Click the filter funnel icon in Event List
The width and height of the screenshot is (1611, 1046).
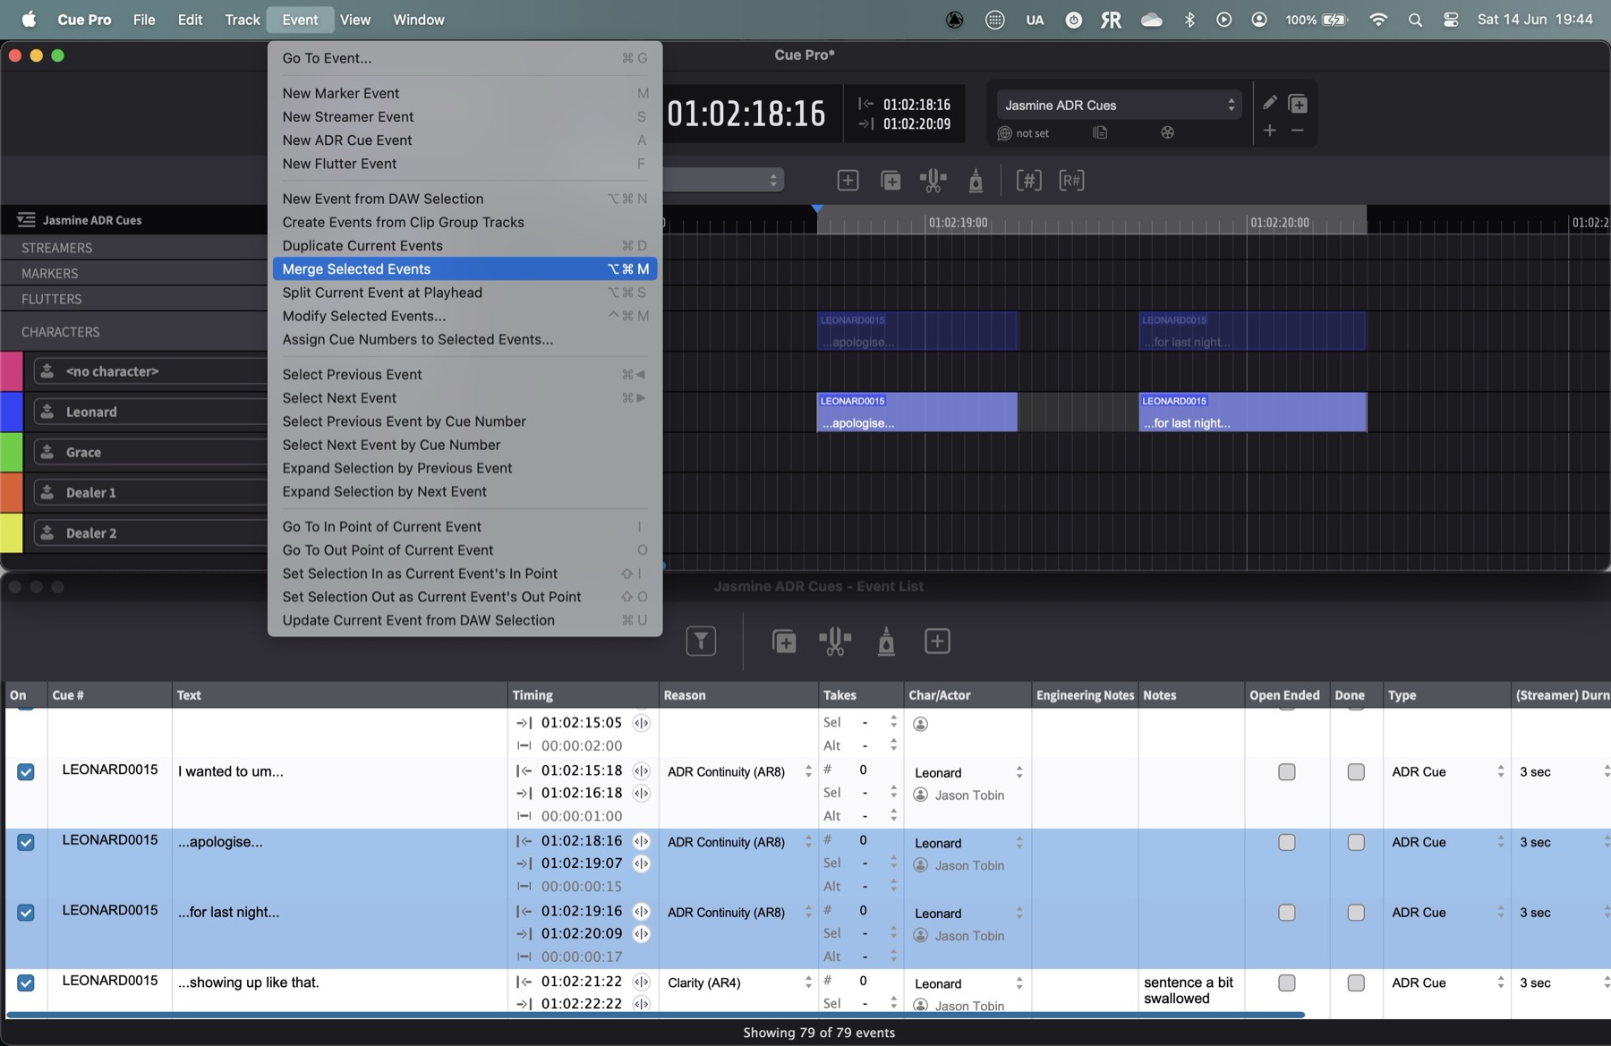click(x=701, y=641)
